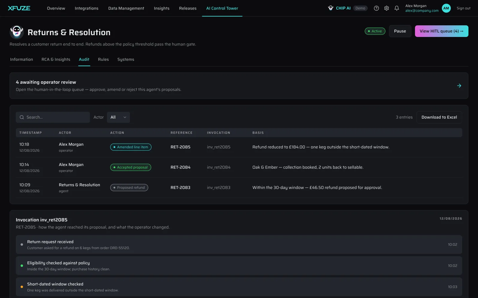Click the Demo badge
Screen dimensions: 478x298
[360, 8]
